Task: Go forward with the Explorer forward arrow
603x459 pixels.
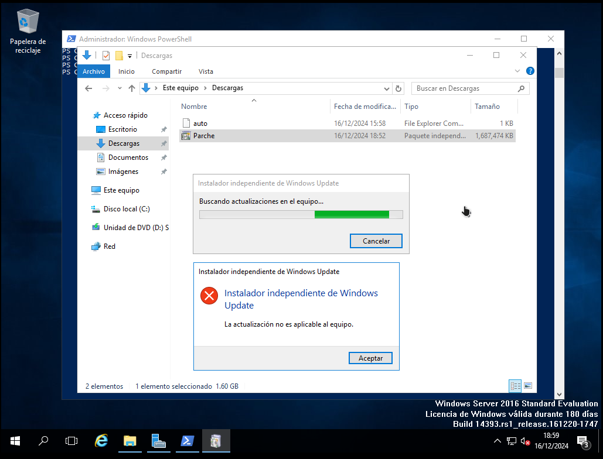Action: (x=105, y=88)
